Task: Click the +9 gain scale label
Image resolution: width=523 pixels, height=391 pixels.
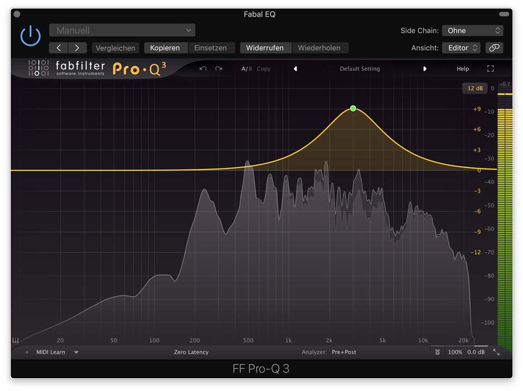Action: (477, 109)
